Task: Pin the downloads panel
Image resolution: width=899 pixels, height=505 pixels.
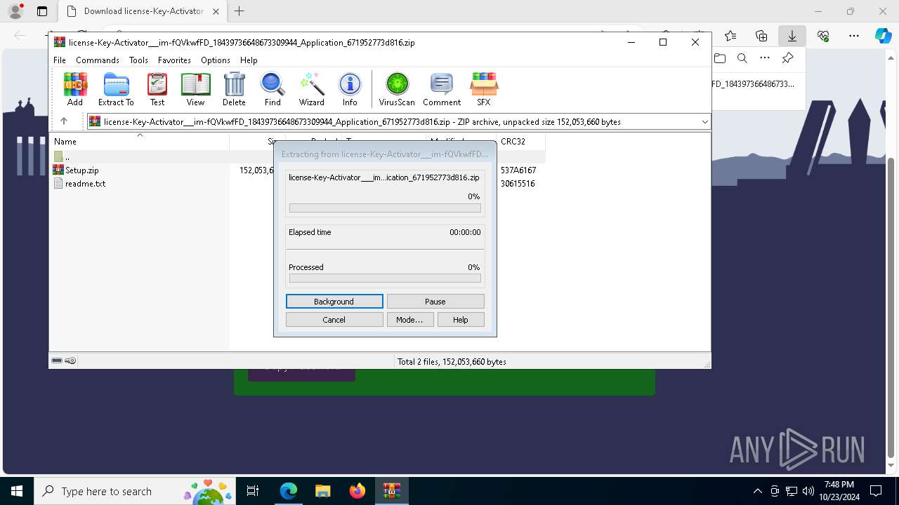Action: coord(788,59)
